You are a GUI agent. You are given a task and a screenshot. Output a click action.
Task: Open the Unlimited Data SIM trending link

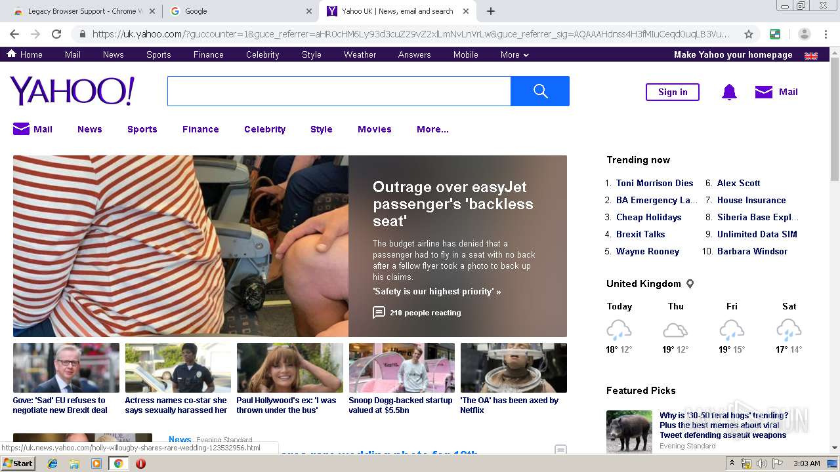tap(757, 234)
